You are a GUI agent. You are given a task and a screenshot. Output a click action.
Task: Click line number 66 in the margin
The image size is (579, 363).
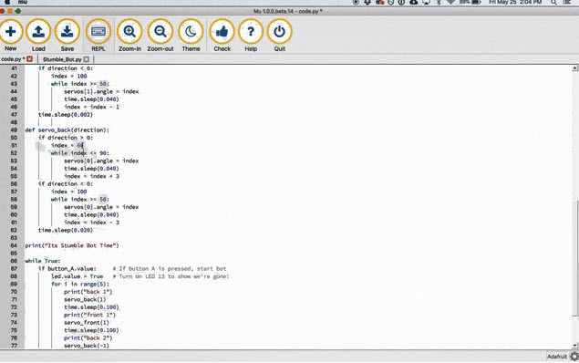[14, 261]
